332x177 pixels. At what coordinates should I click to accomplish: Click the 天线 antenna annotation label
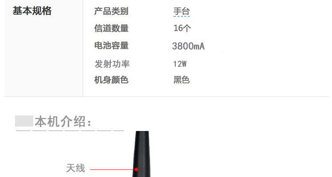tap(76, 168)
